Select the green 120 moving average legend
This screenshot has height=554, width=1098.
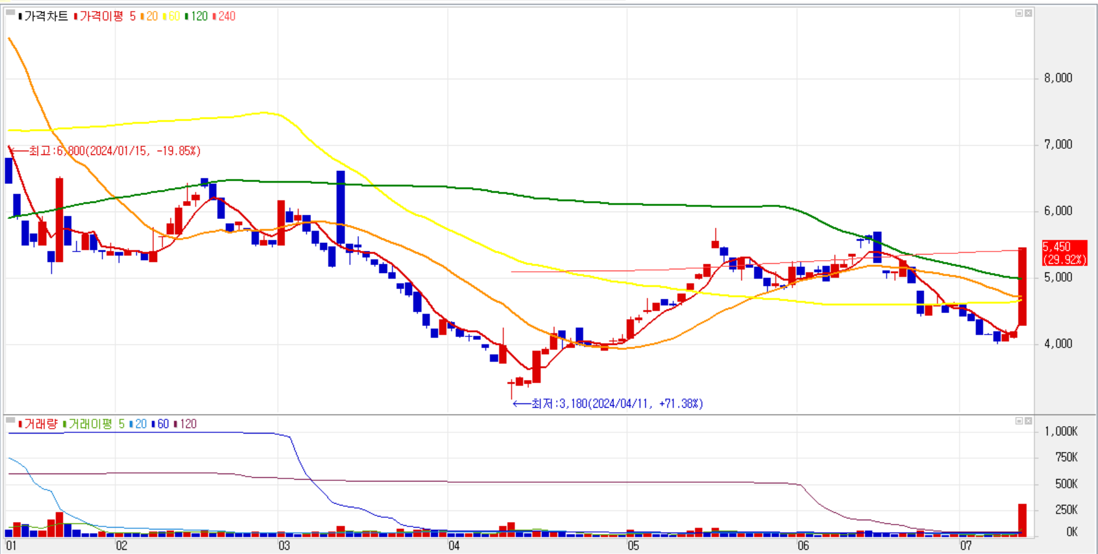click(197, 17)
